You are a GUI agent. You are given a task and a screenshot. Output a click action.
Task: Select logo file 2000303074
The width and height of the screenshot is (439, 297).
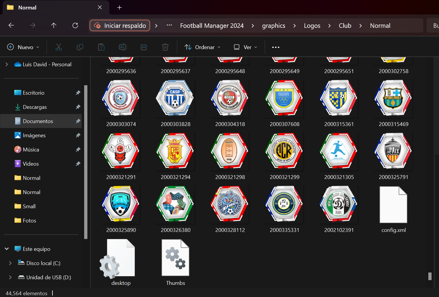[x=121, y=104]
